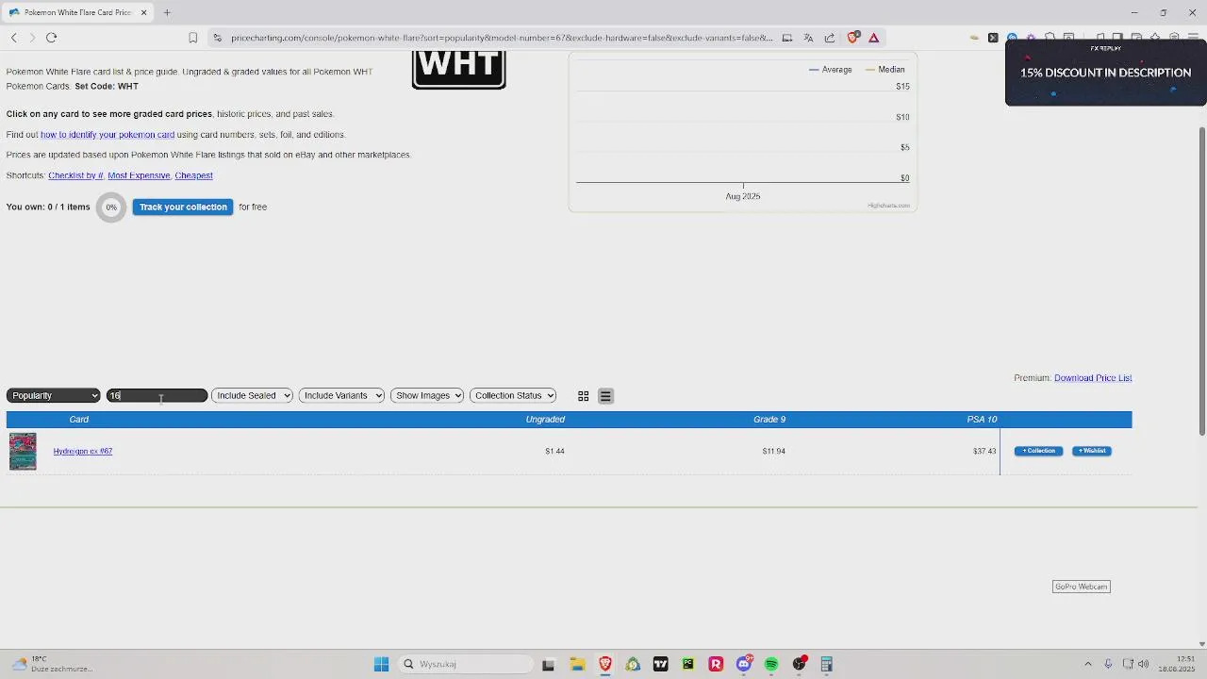Open Most Expensive shortcut link
Image resolution: width=1207 pixels, height=679 pixels.
point(139,175)
